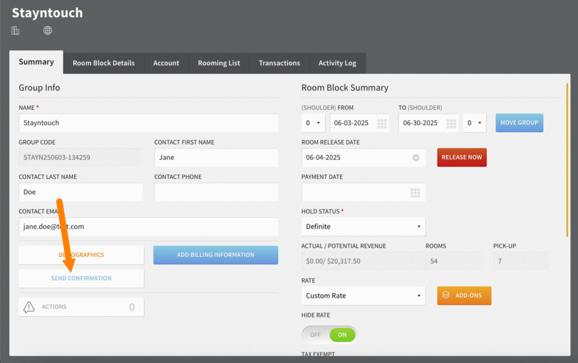Click the Stayntouch page title

[x=47, y=13]
